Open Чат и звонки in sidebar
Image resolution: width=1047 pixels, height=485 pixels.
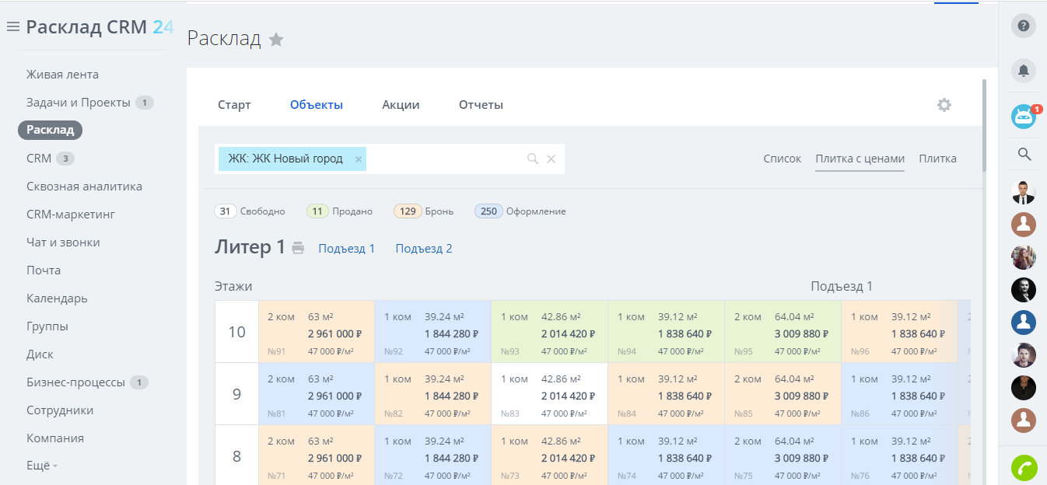63,242
